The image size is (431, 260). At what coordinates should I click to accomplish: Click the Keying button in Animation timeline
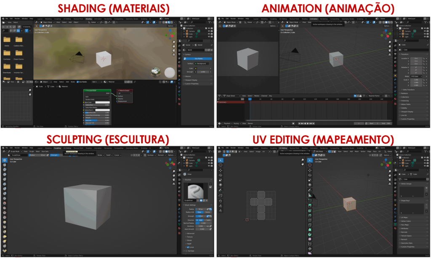(x=237, y=123)
